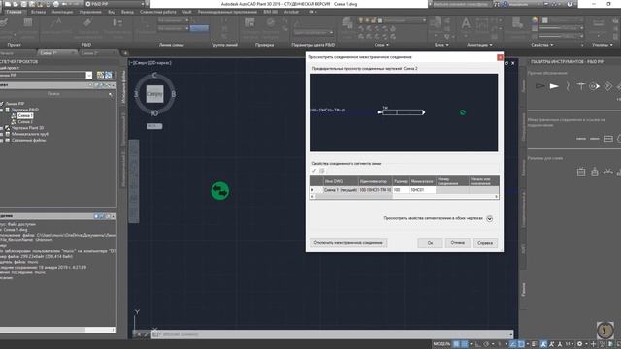Open the Главная ribbon tab
The width and height of the screenshot is (621, 349).
(15, 12)
